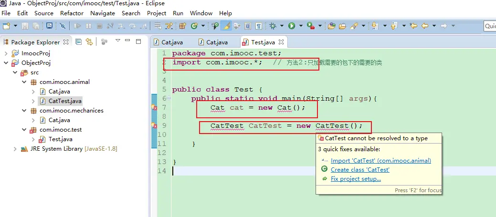The image size is (496, 217).
Task: Click the New Java Class toolbar icon
Action: tap(194, 26)
